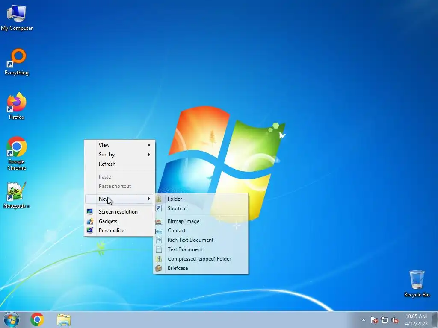Image resolution: width=438 pixels, height=328 pixels.
Task: Create a new Folder
Action: point(201,199)
